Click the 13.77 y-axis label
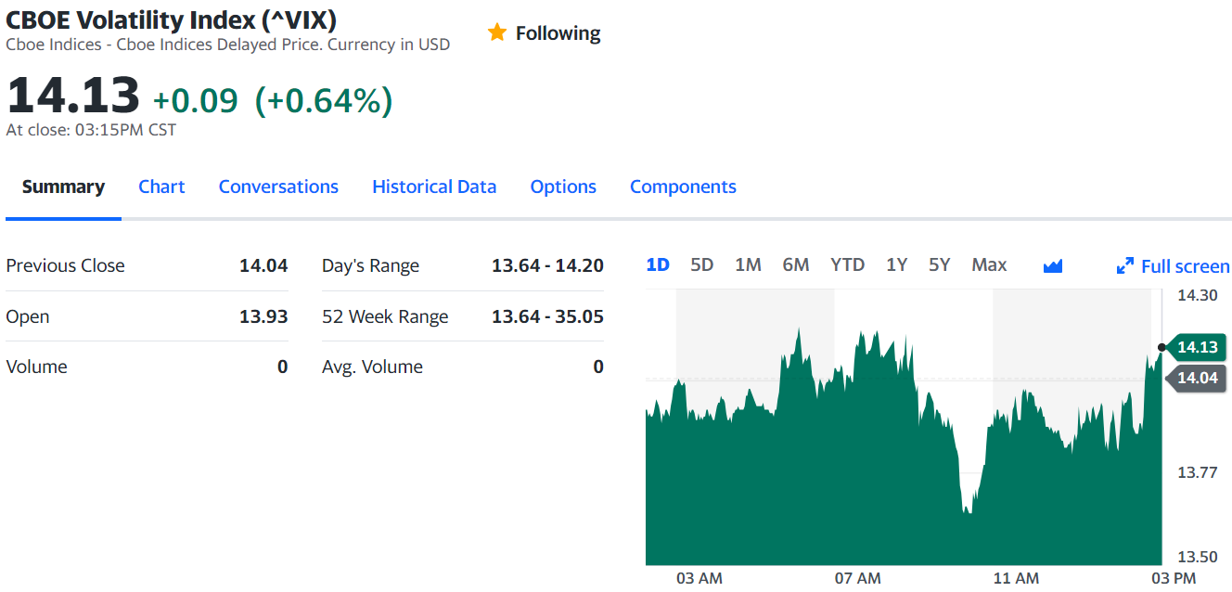The width and height of the screenshot is (1232, 592). [1197, 472]
